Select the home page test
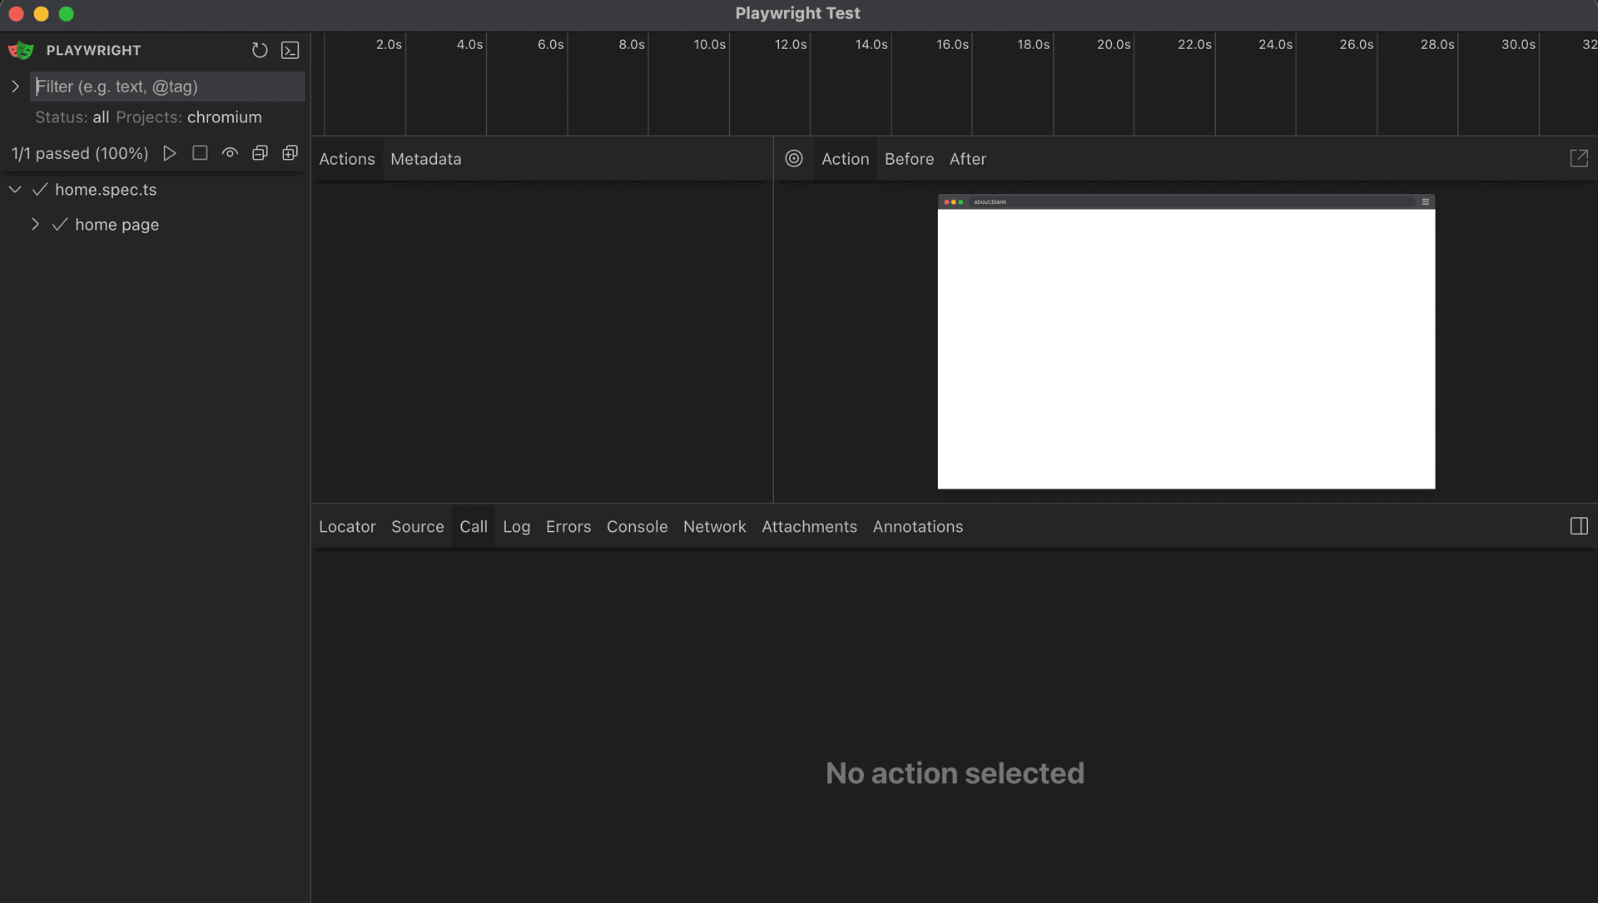 point(117,225)
